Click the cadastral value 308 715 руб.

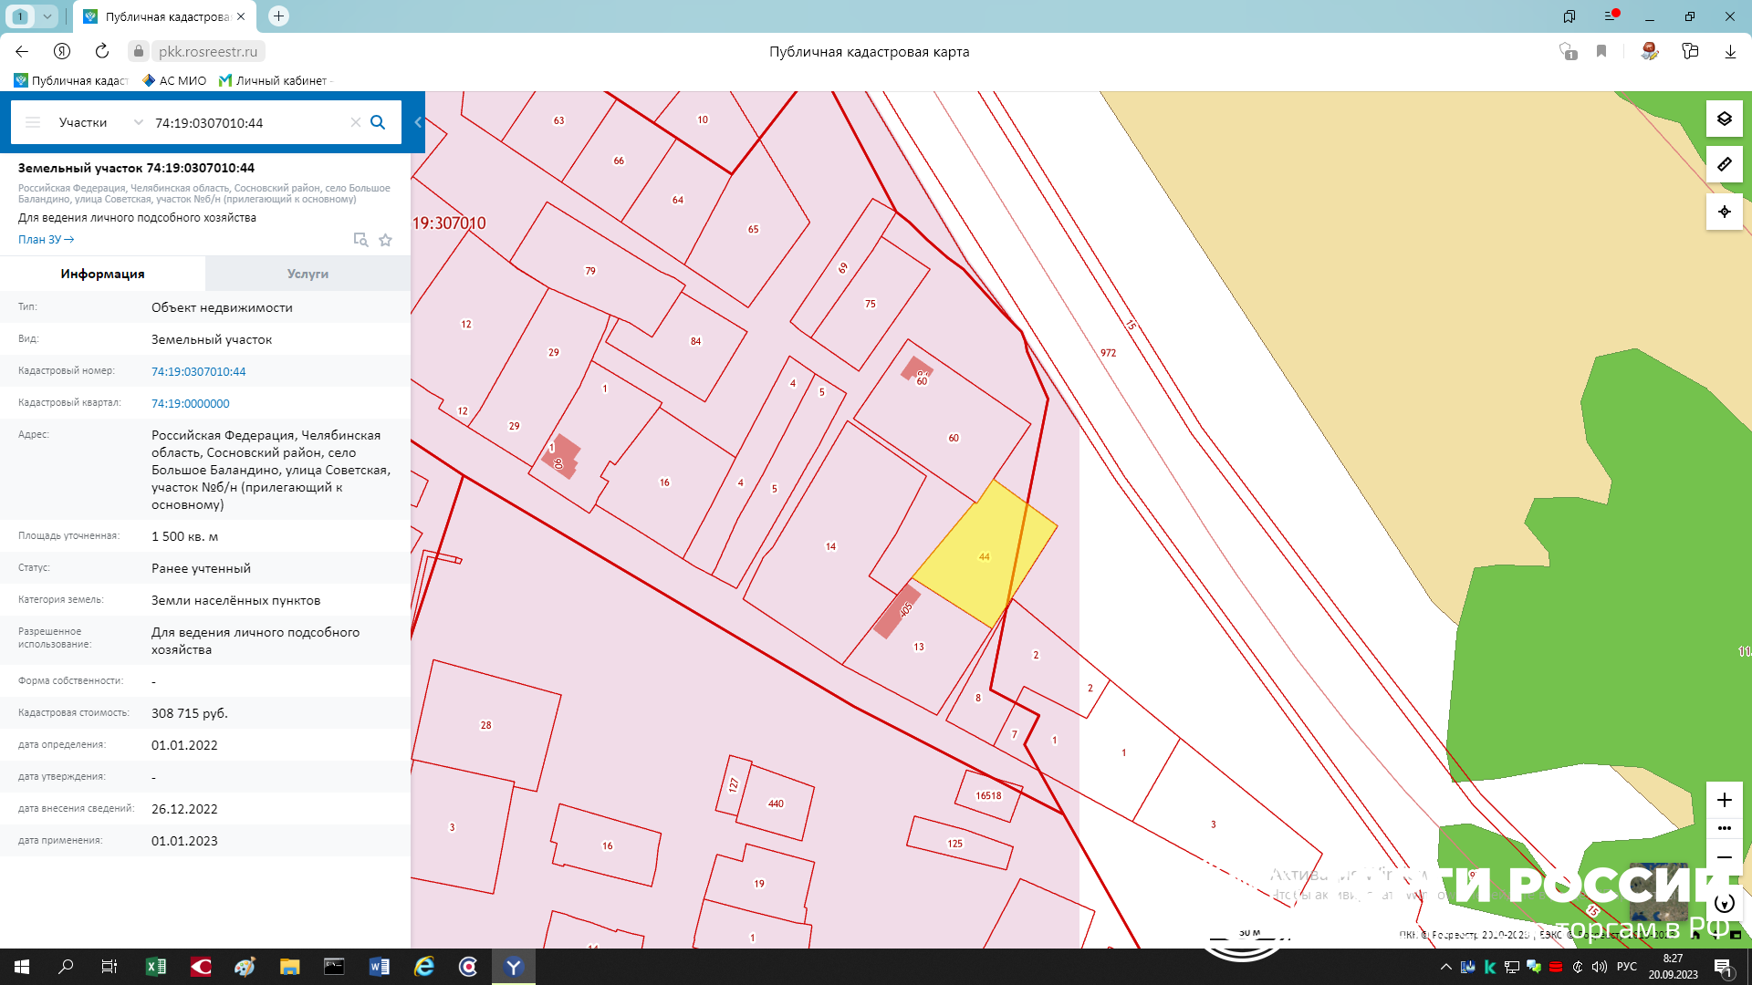(190, 713)
